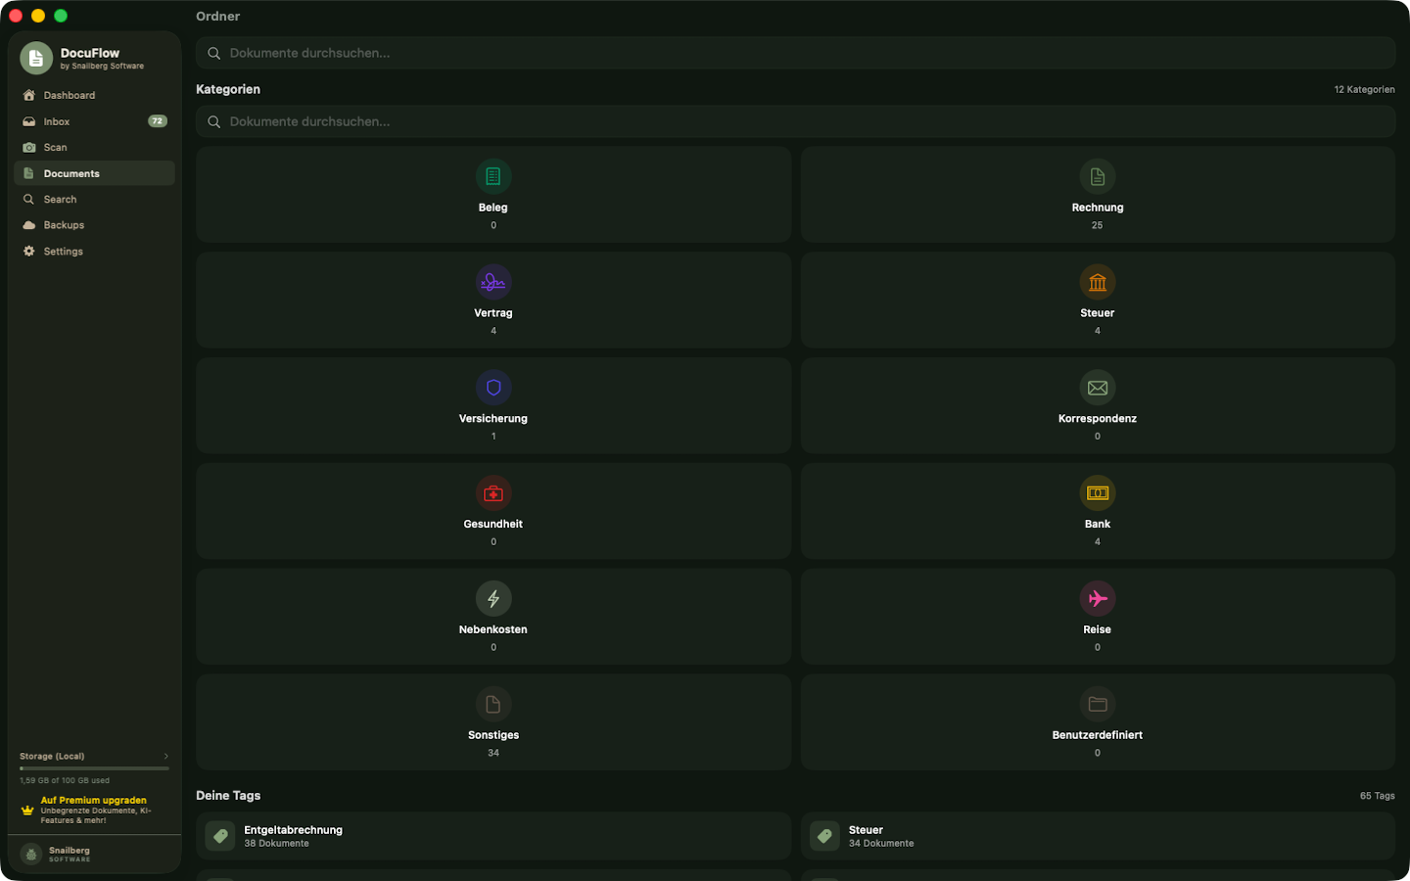Open Scan in sidebar

point(94,147)
